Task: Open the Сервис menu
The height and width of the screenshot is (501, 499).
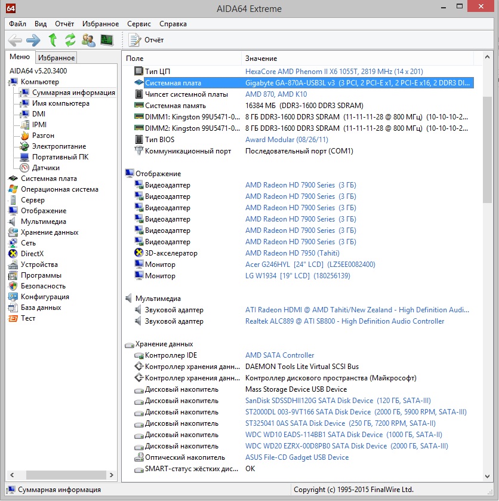Action: point(139,24)
